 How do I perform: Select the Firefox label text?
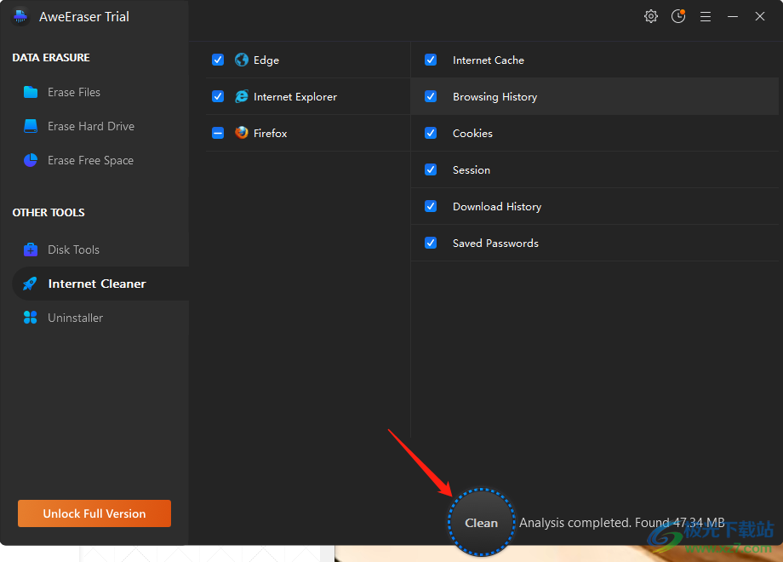tap(270, 134)
